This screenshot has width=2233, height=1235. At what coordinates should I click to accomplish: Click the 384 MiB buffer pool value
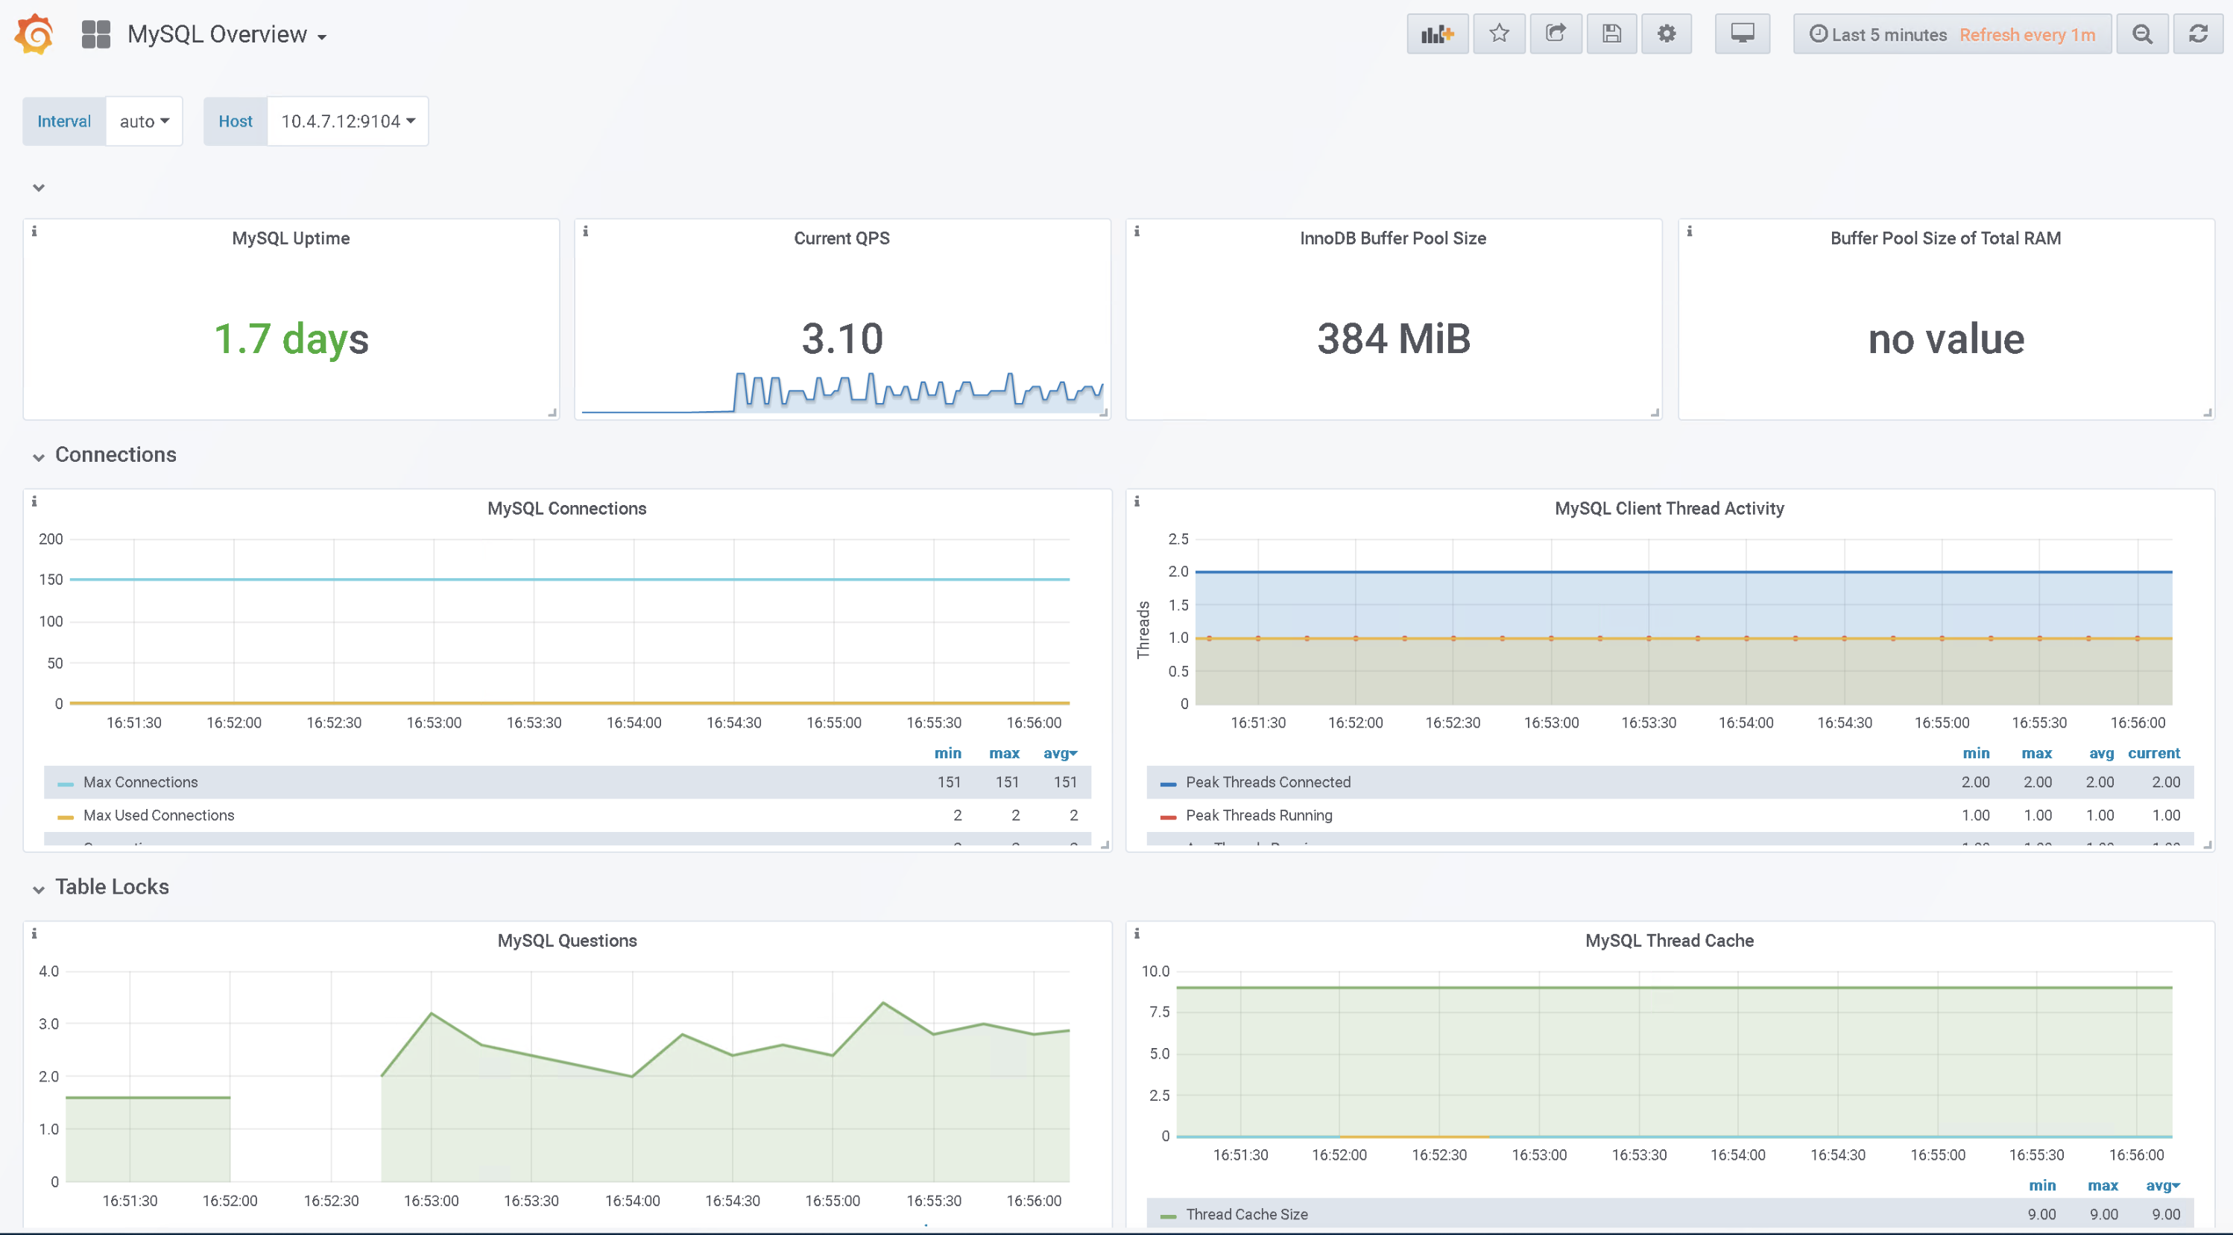point(1393,339)
